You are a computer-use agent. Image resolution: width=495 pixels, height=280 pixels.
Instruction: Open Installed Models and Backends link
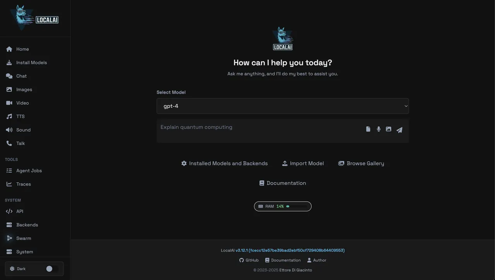pyautogui.click(x=224, y=163)
